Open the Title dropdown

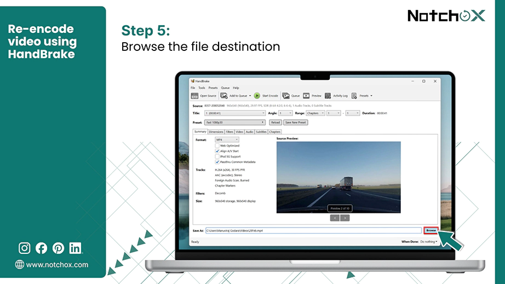235,113
